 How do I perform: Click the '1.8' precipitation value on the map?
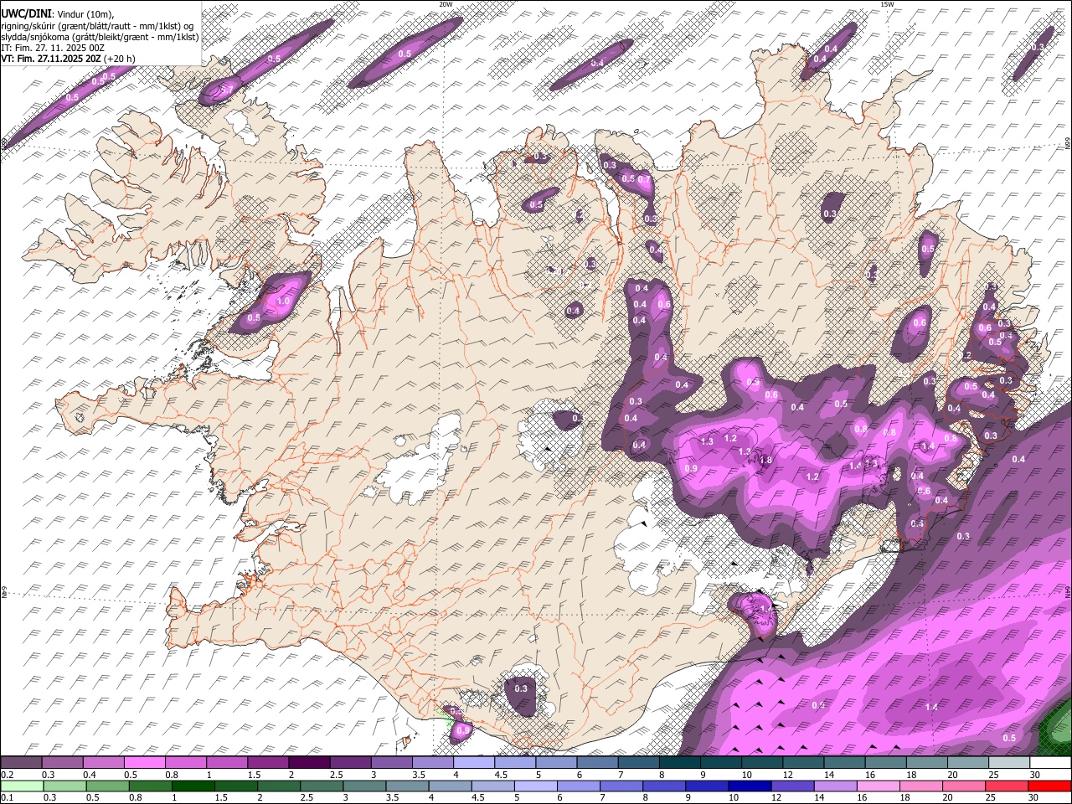click(765, 461)
